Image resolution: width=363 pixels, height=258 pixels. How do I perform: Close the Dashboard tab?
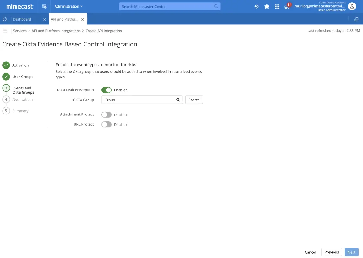point(44,19)
